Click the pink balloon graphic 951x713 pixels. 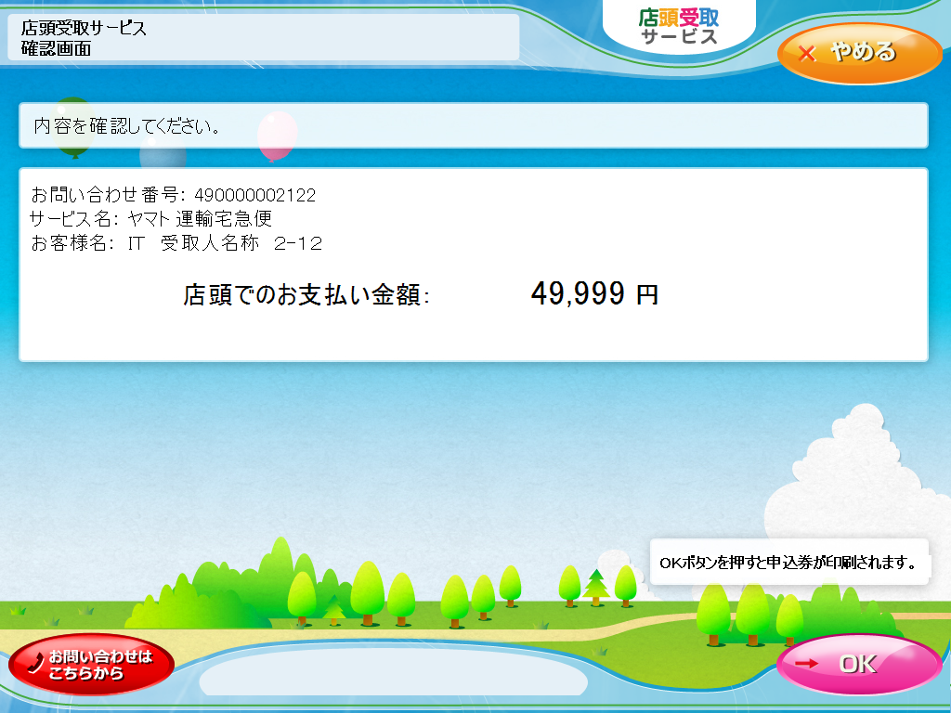click(x=276, y=136)
